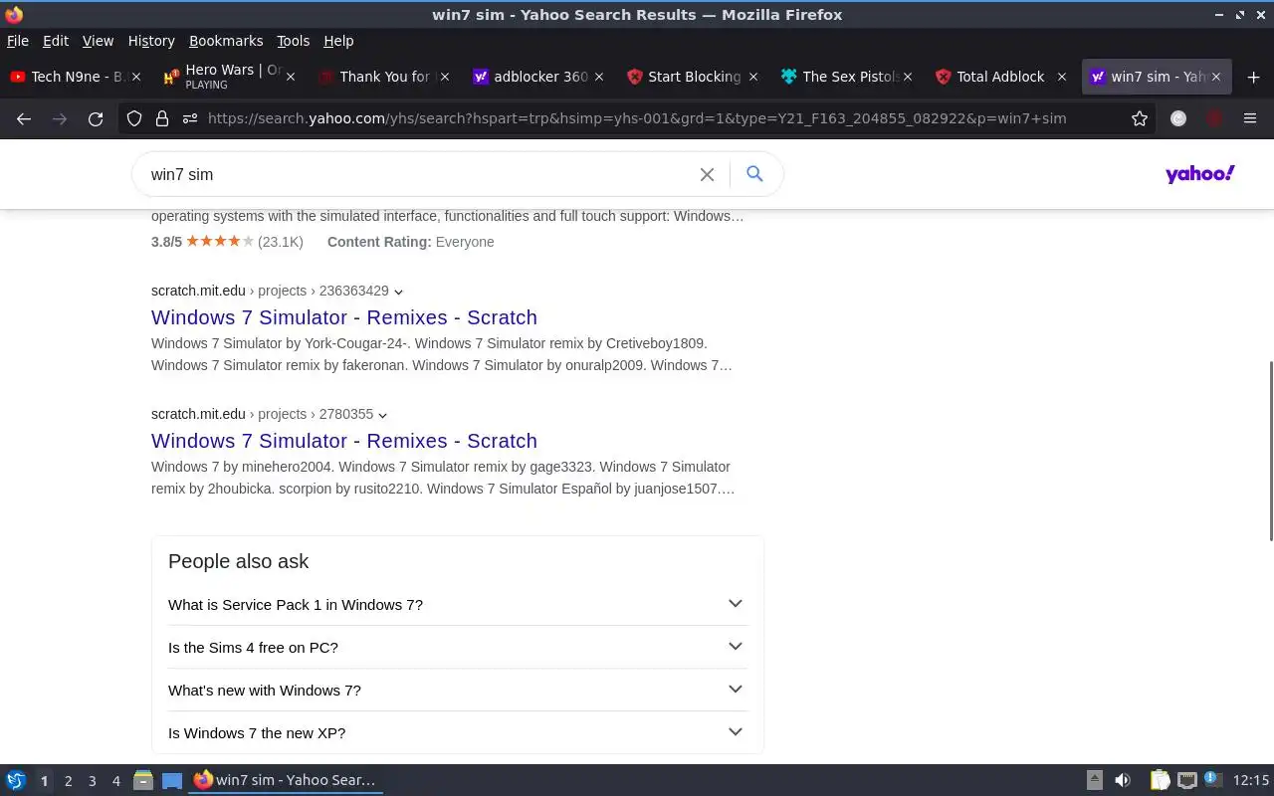Click the 'People also ask' heading
Image resolution: width=1274 pixels, height=796 pixels.
pos(239,561)
